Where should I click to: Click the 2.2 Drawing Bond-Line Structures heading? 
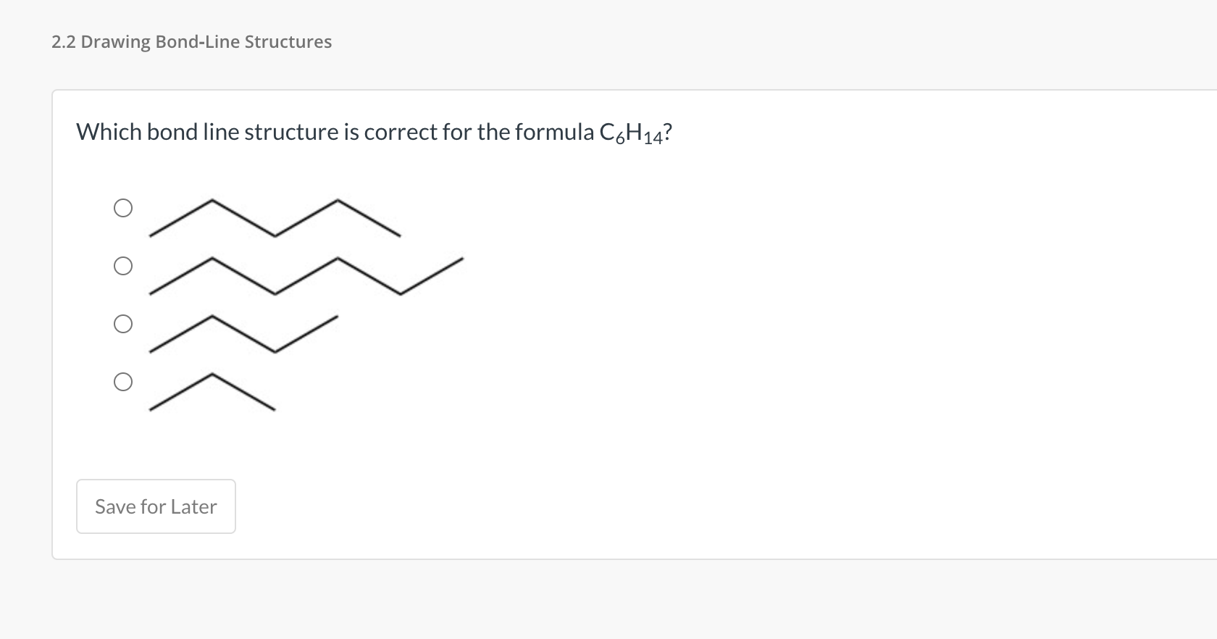pos(191,41)
